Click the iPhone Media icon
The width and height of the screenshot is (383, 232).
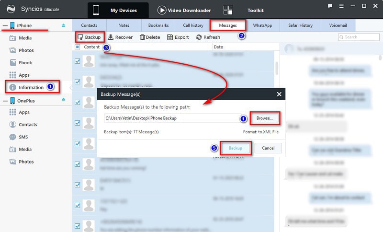[x=12, y=38]
